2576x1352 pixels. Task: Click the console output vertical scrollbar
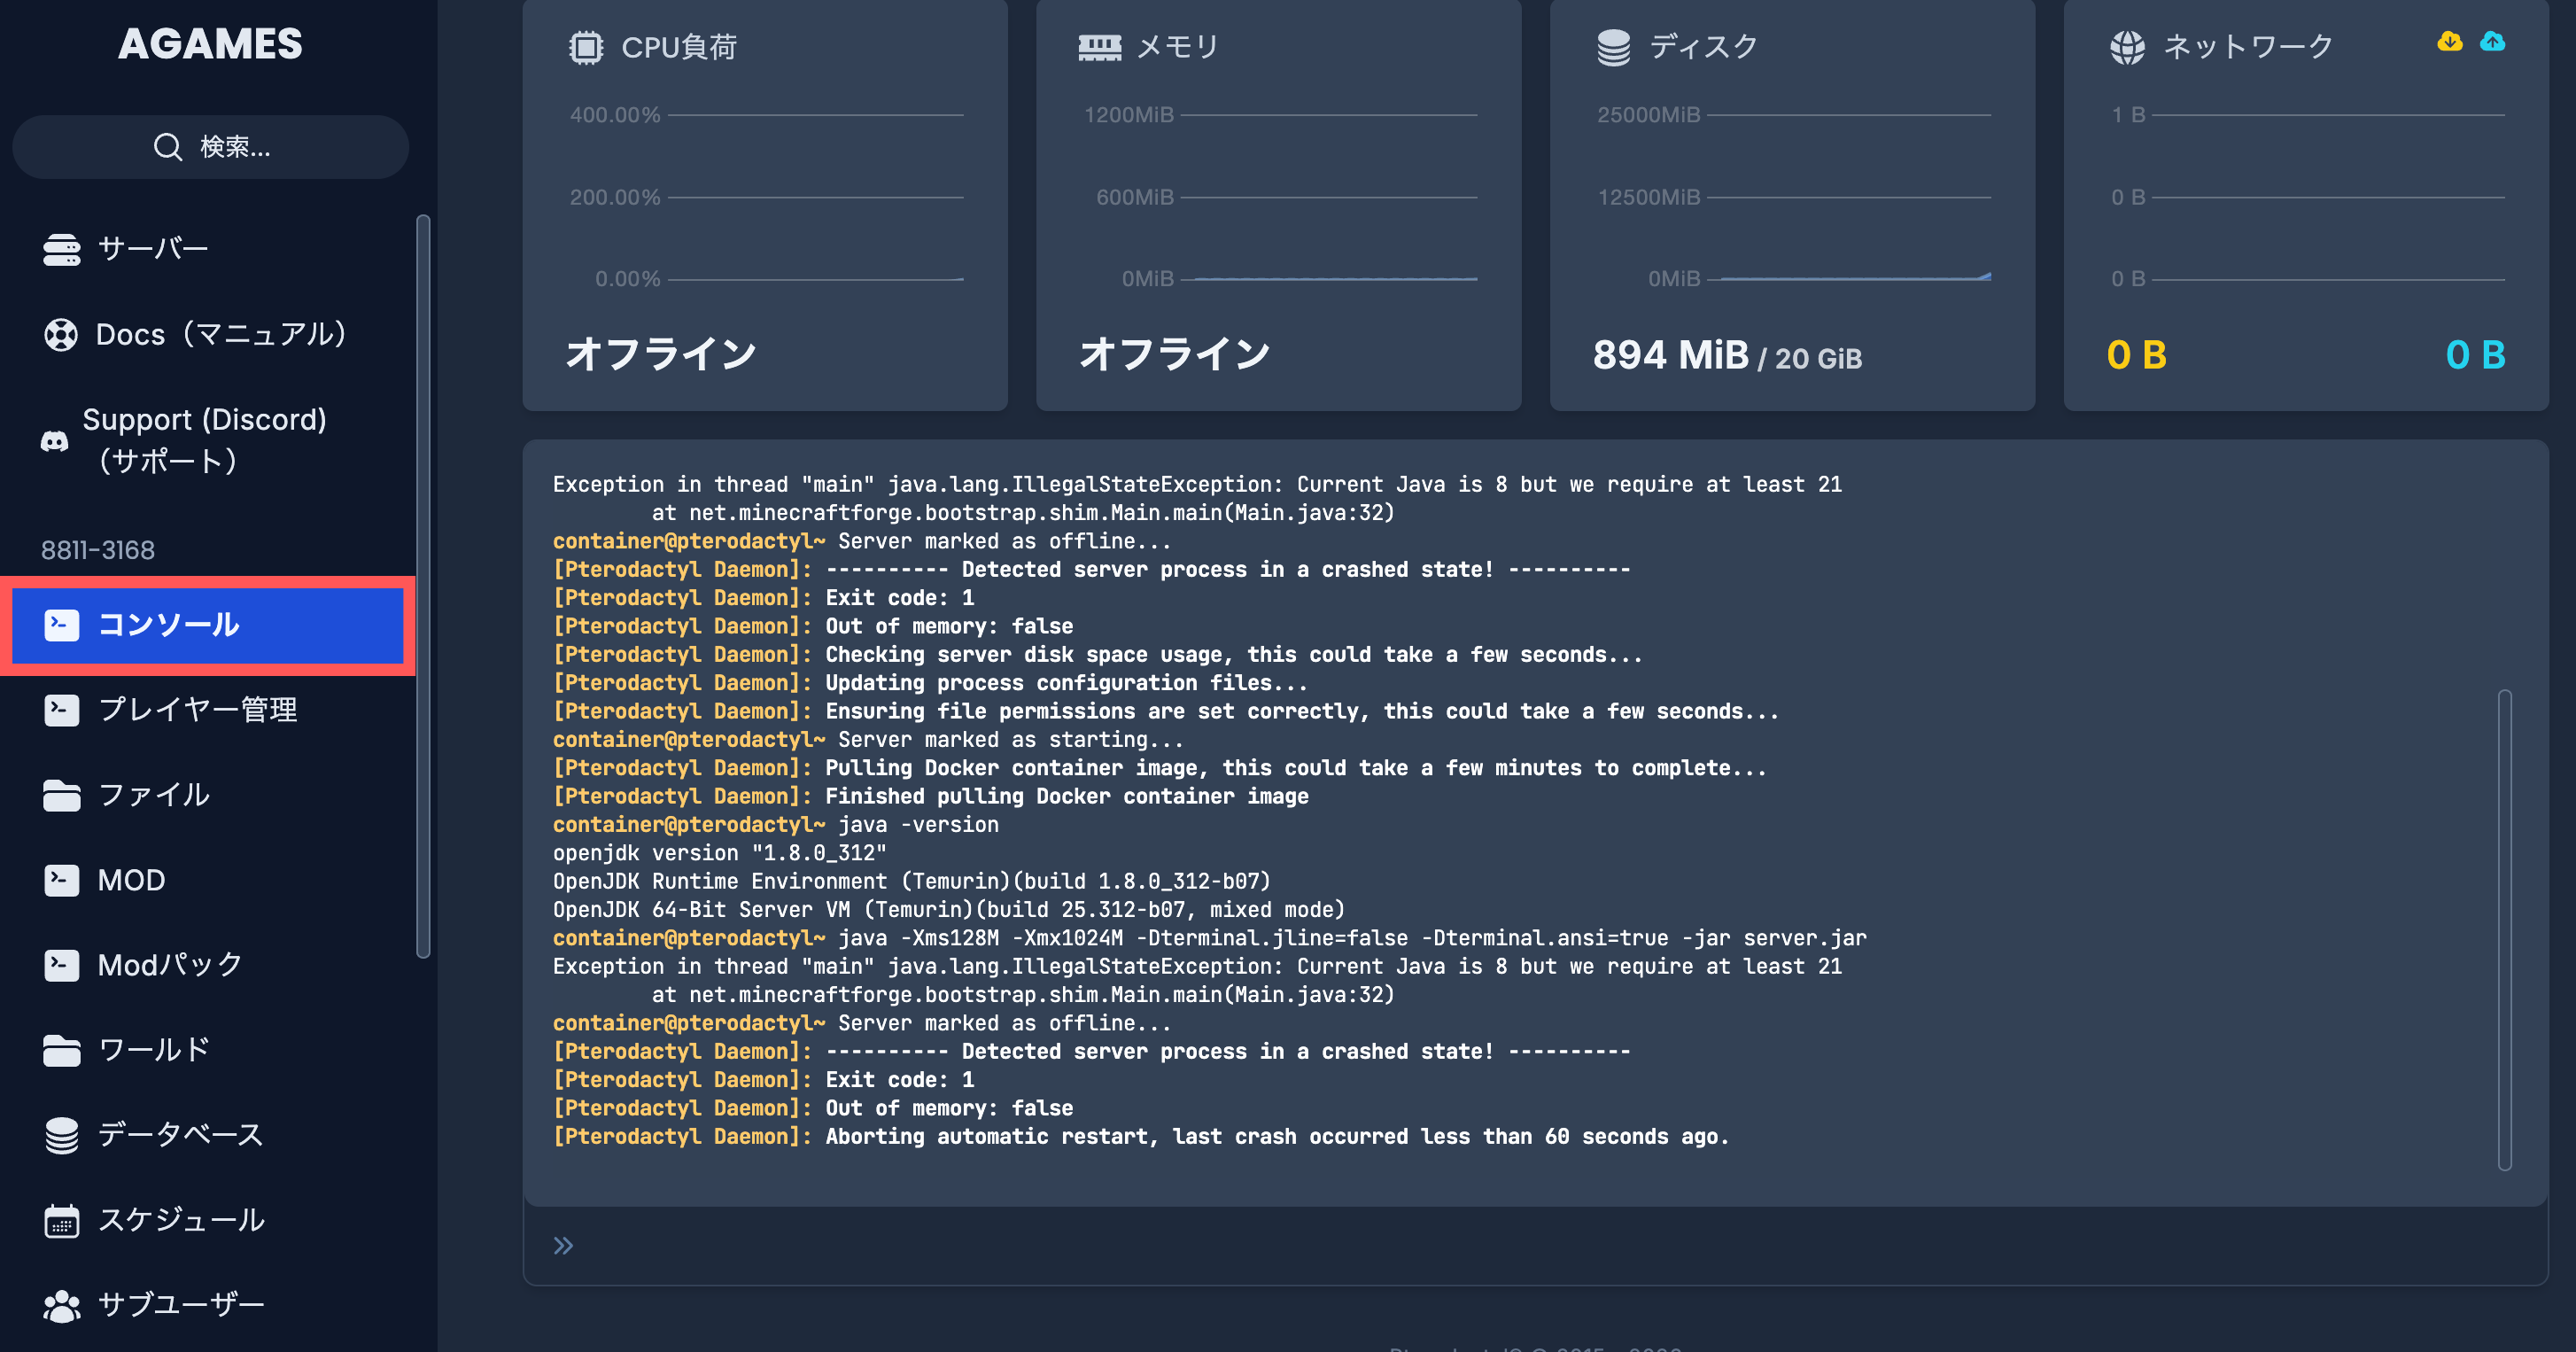coord(2504,930)
